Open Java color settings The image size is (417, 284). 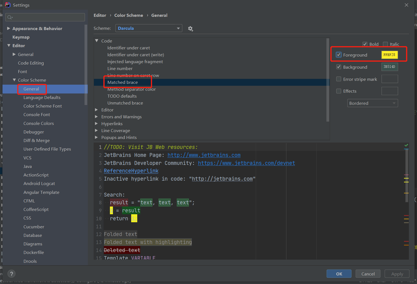[28, 166]
